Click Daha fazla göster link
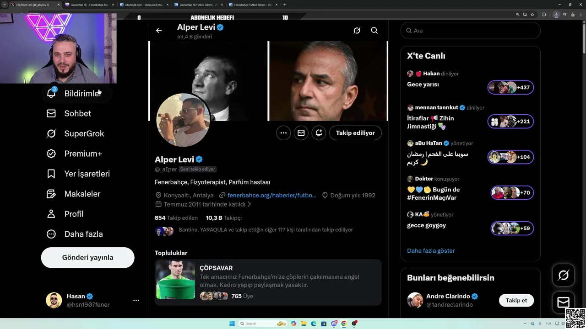This screenshot has width=586, height=329. 431,251
